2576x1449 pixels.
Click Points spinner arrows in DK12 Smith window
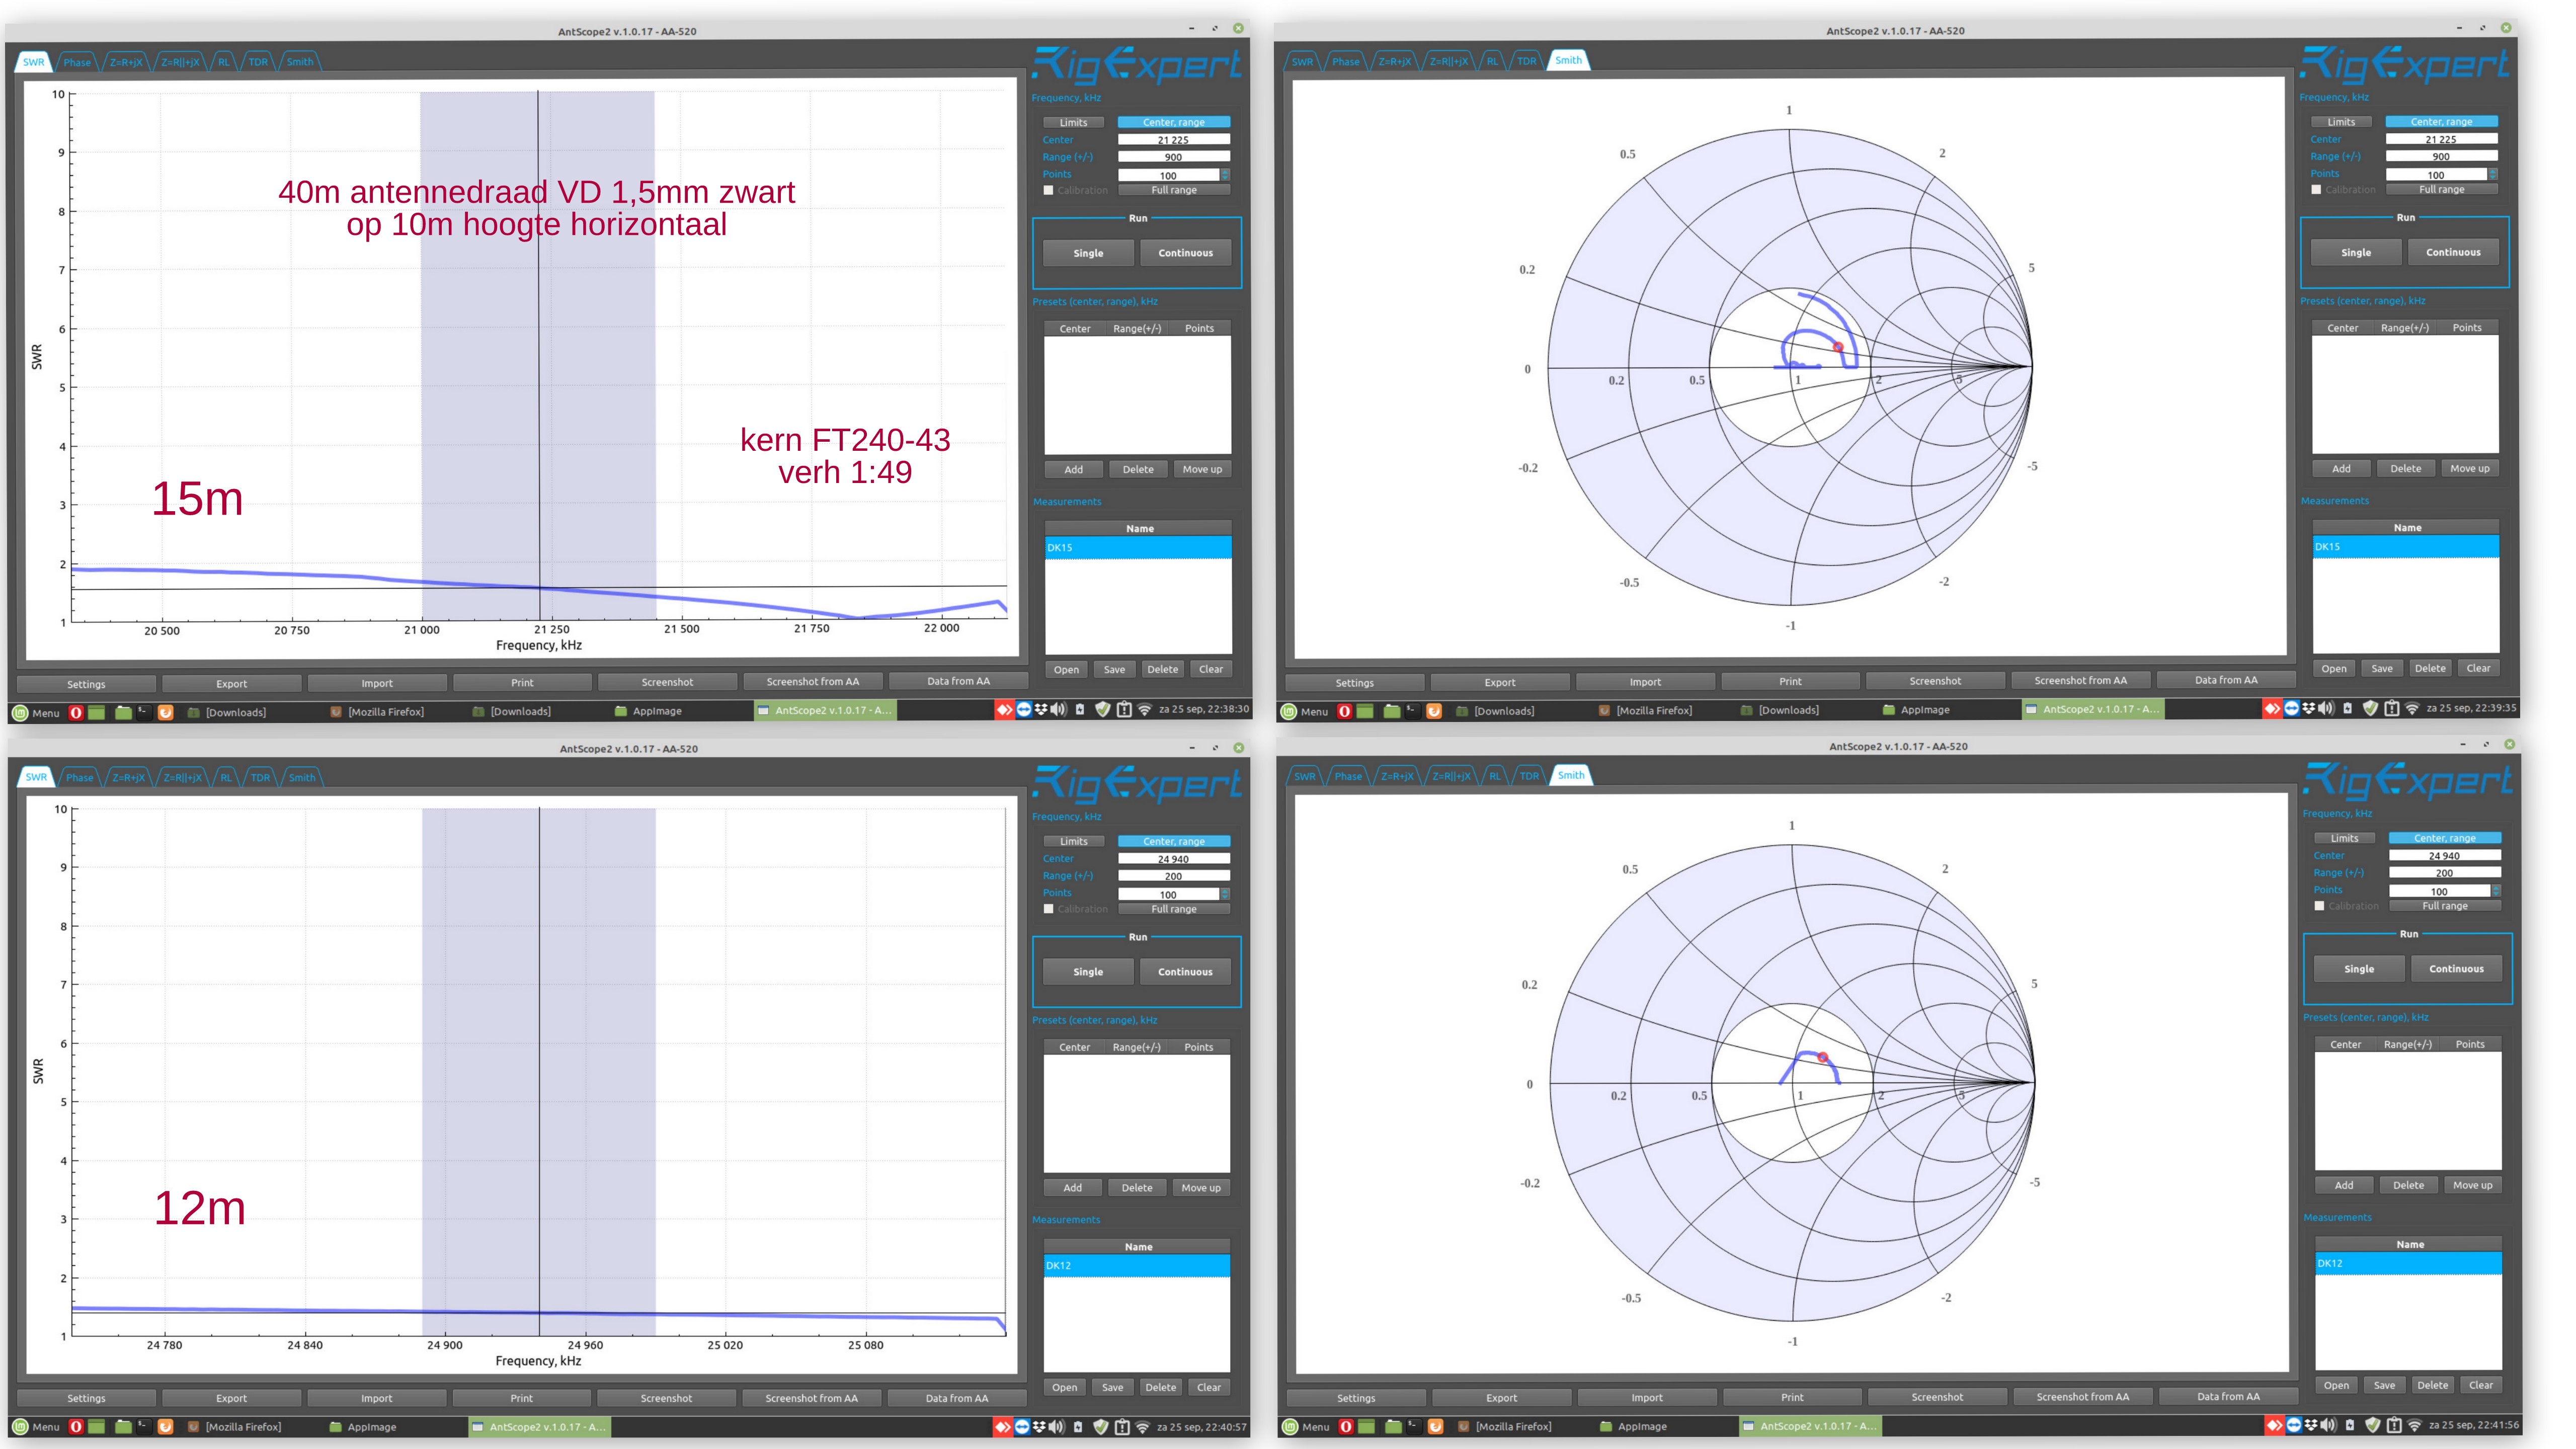2496,890
